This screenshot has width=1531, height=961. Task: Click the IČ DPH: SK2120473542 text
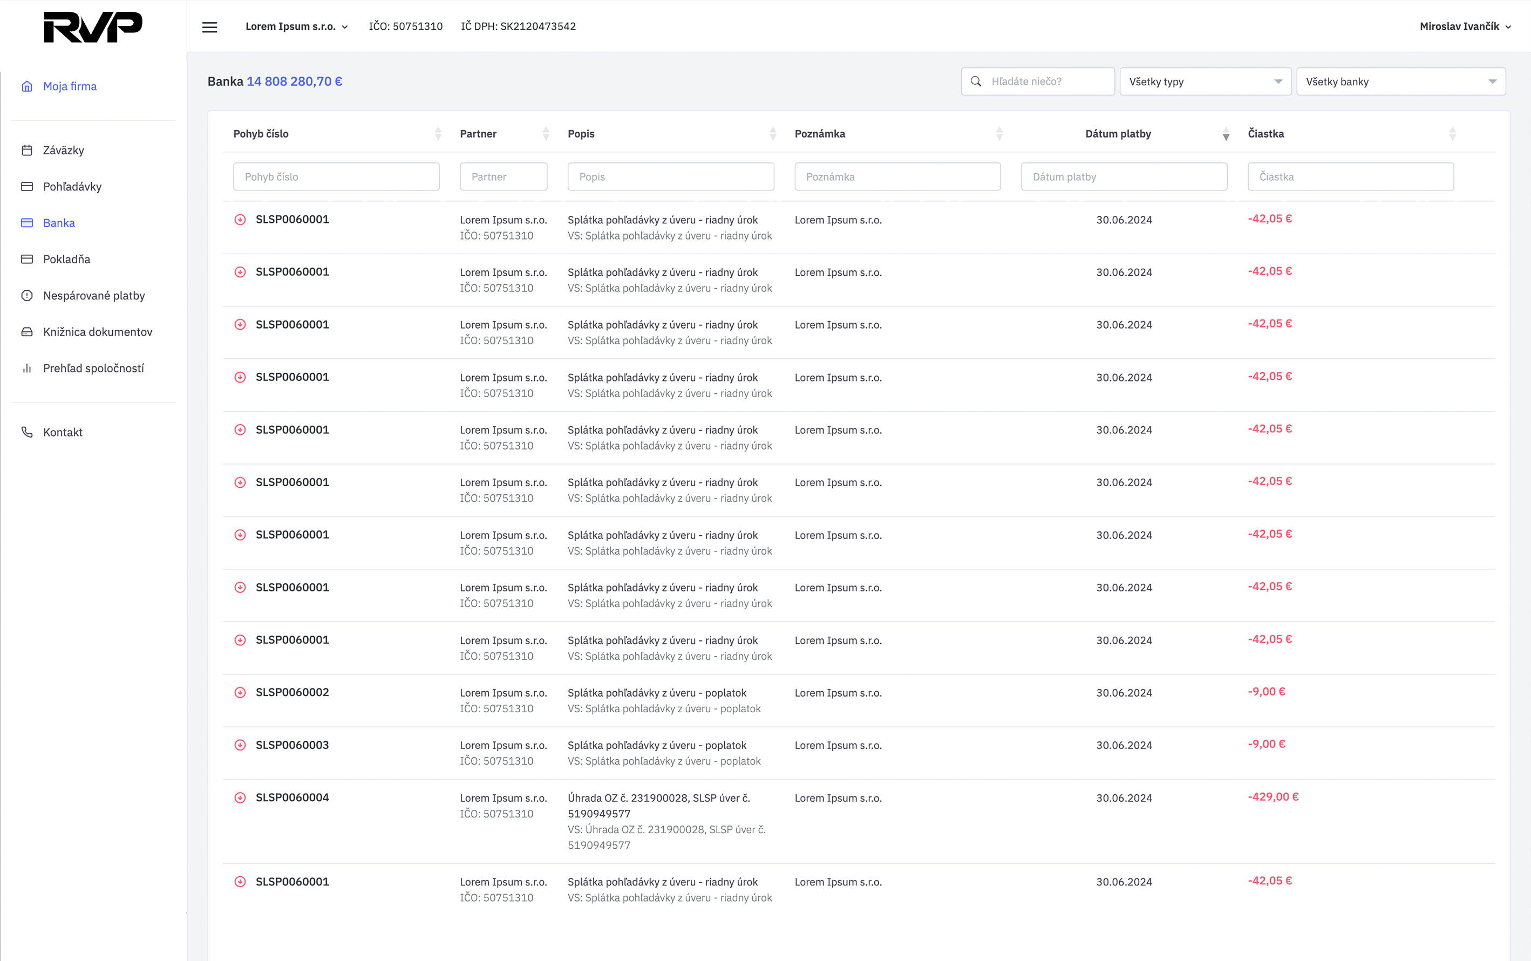[x=518, y=26]
